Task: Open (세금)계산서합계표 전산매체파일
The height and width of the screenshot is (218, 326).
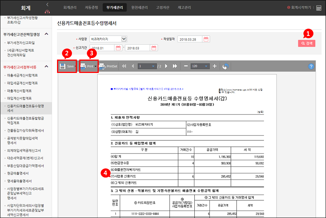Action: (20, 53)
